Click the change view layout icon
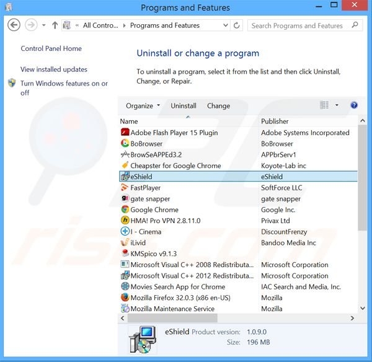This screenshot has height=362, width=372. 324,105
